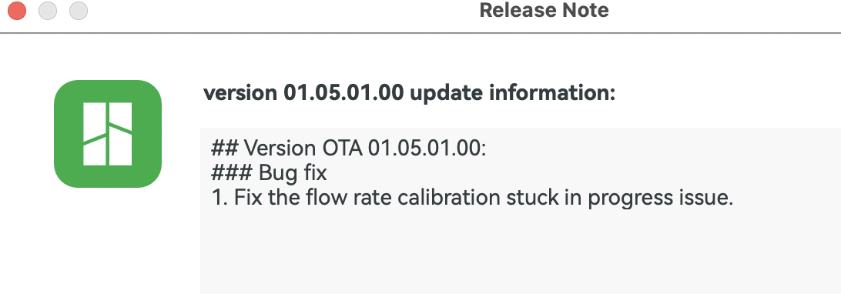
Task: Click the right white panel of logo
Action: [121, 134]
